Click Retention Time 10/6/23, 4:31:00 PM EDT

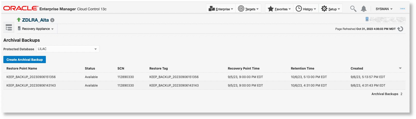tap(309, 86)
